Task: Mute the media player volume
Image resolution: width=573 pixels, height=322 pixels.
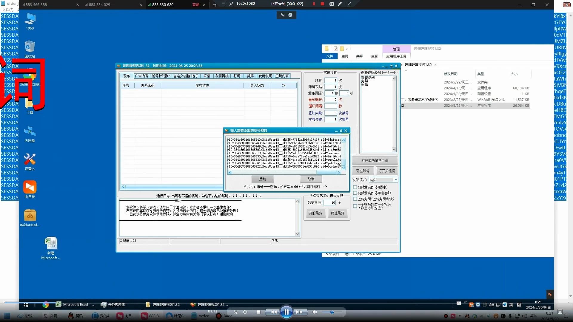Action: point(315,312)
